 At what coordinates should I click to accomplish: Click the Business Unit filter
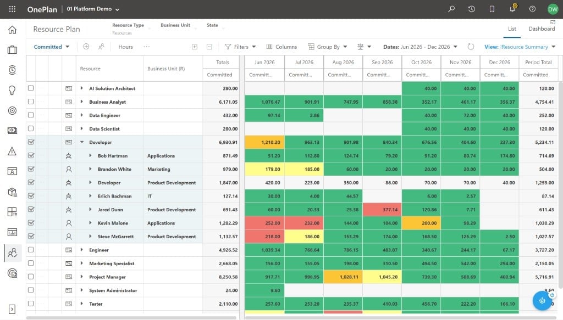178,25
